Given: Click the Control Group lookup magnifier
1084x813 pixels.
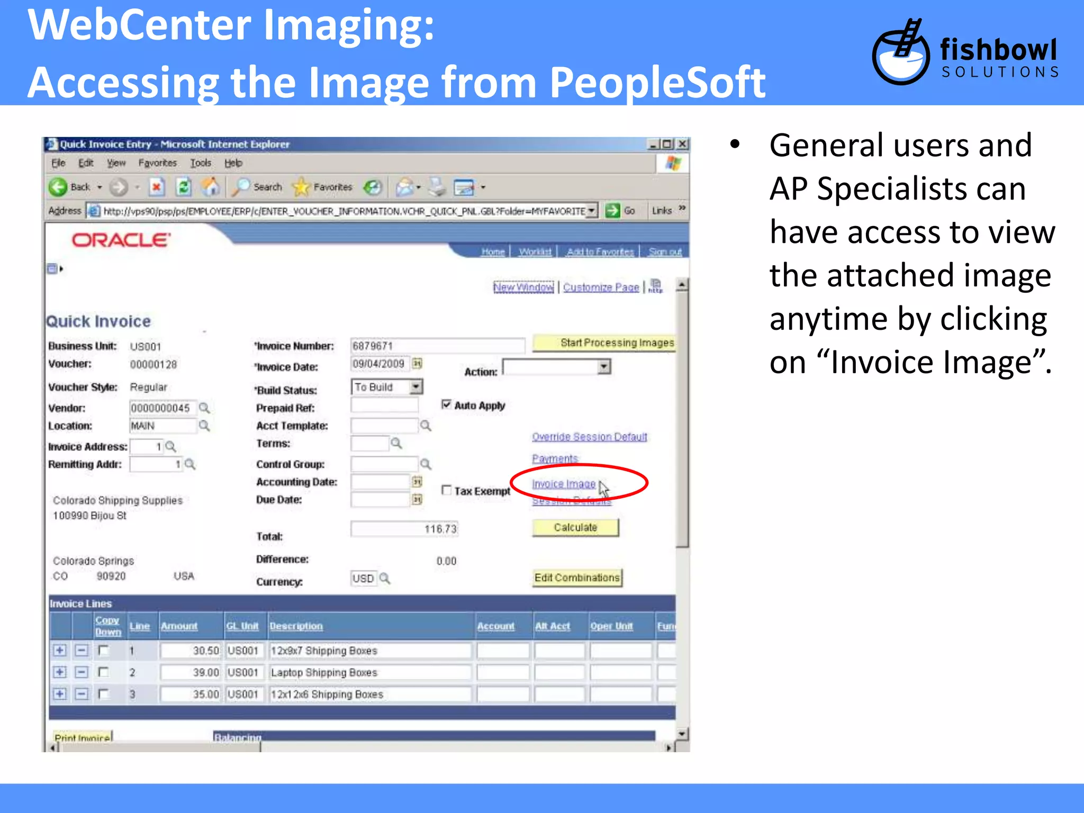Looking at the screenshot, I should 426,464.
